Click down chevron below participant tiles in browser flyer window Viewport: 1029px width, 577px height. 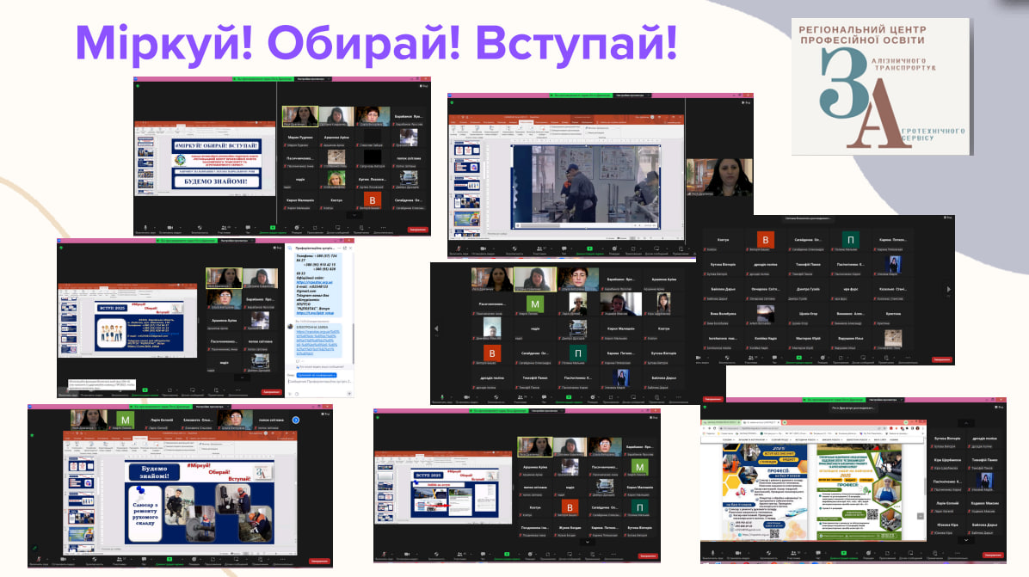(x=965, y=540)
